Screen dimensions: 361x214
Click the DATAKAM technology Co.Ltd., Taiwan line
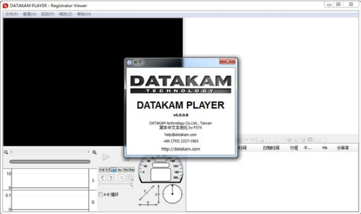(x=180, y=123)
